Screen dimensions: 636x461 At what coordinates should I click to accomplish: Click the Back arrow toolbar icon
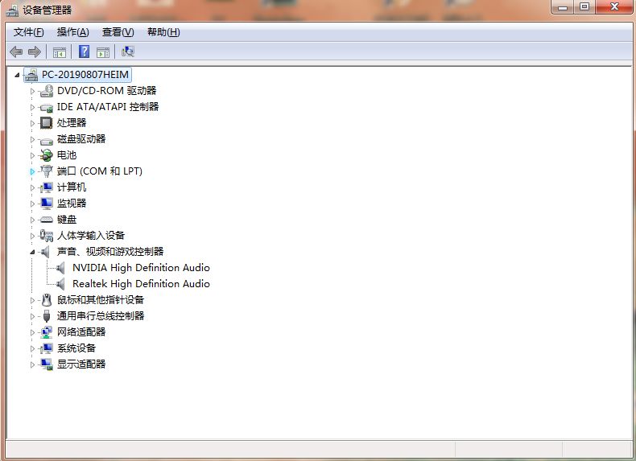(x=16, y=52)
